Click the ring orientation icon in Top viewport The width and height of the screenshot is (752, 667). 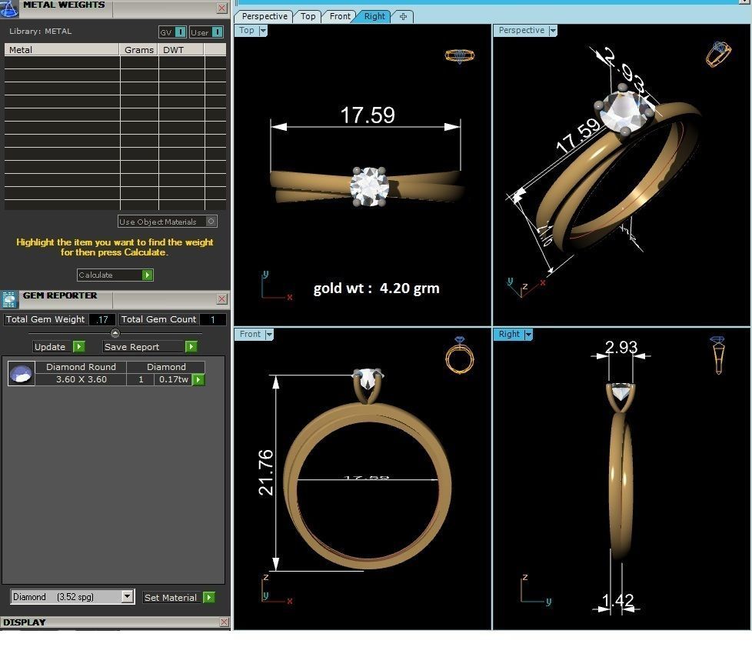[460, 55]
